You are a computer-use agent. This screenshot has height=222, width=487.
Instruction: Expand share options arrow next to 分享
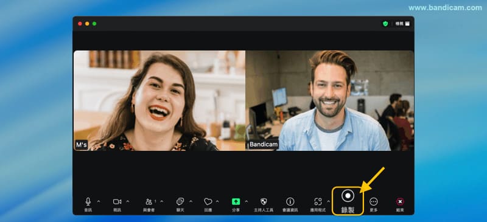(247, 201)
